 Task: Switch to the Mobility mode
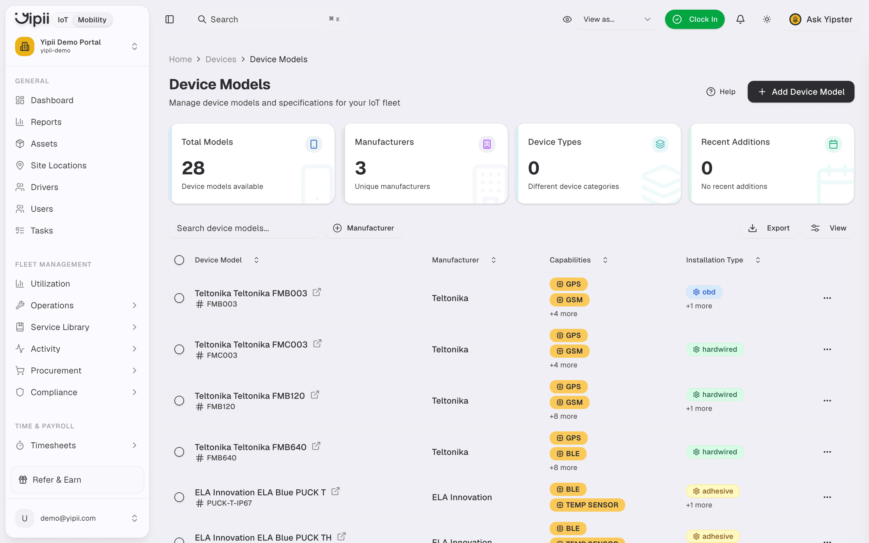pos(92,20)
